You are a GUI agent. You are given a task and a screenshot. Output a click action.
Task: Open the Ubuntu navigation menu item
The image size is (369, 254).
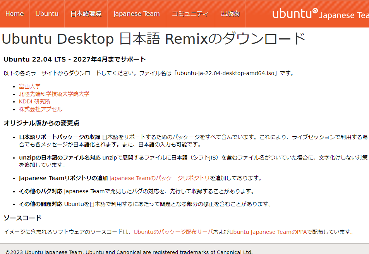click(47, 13)
